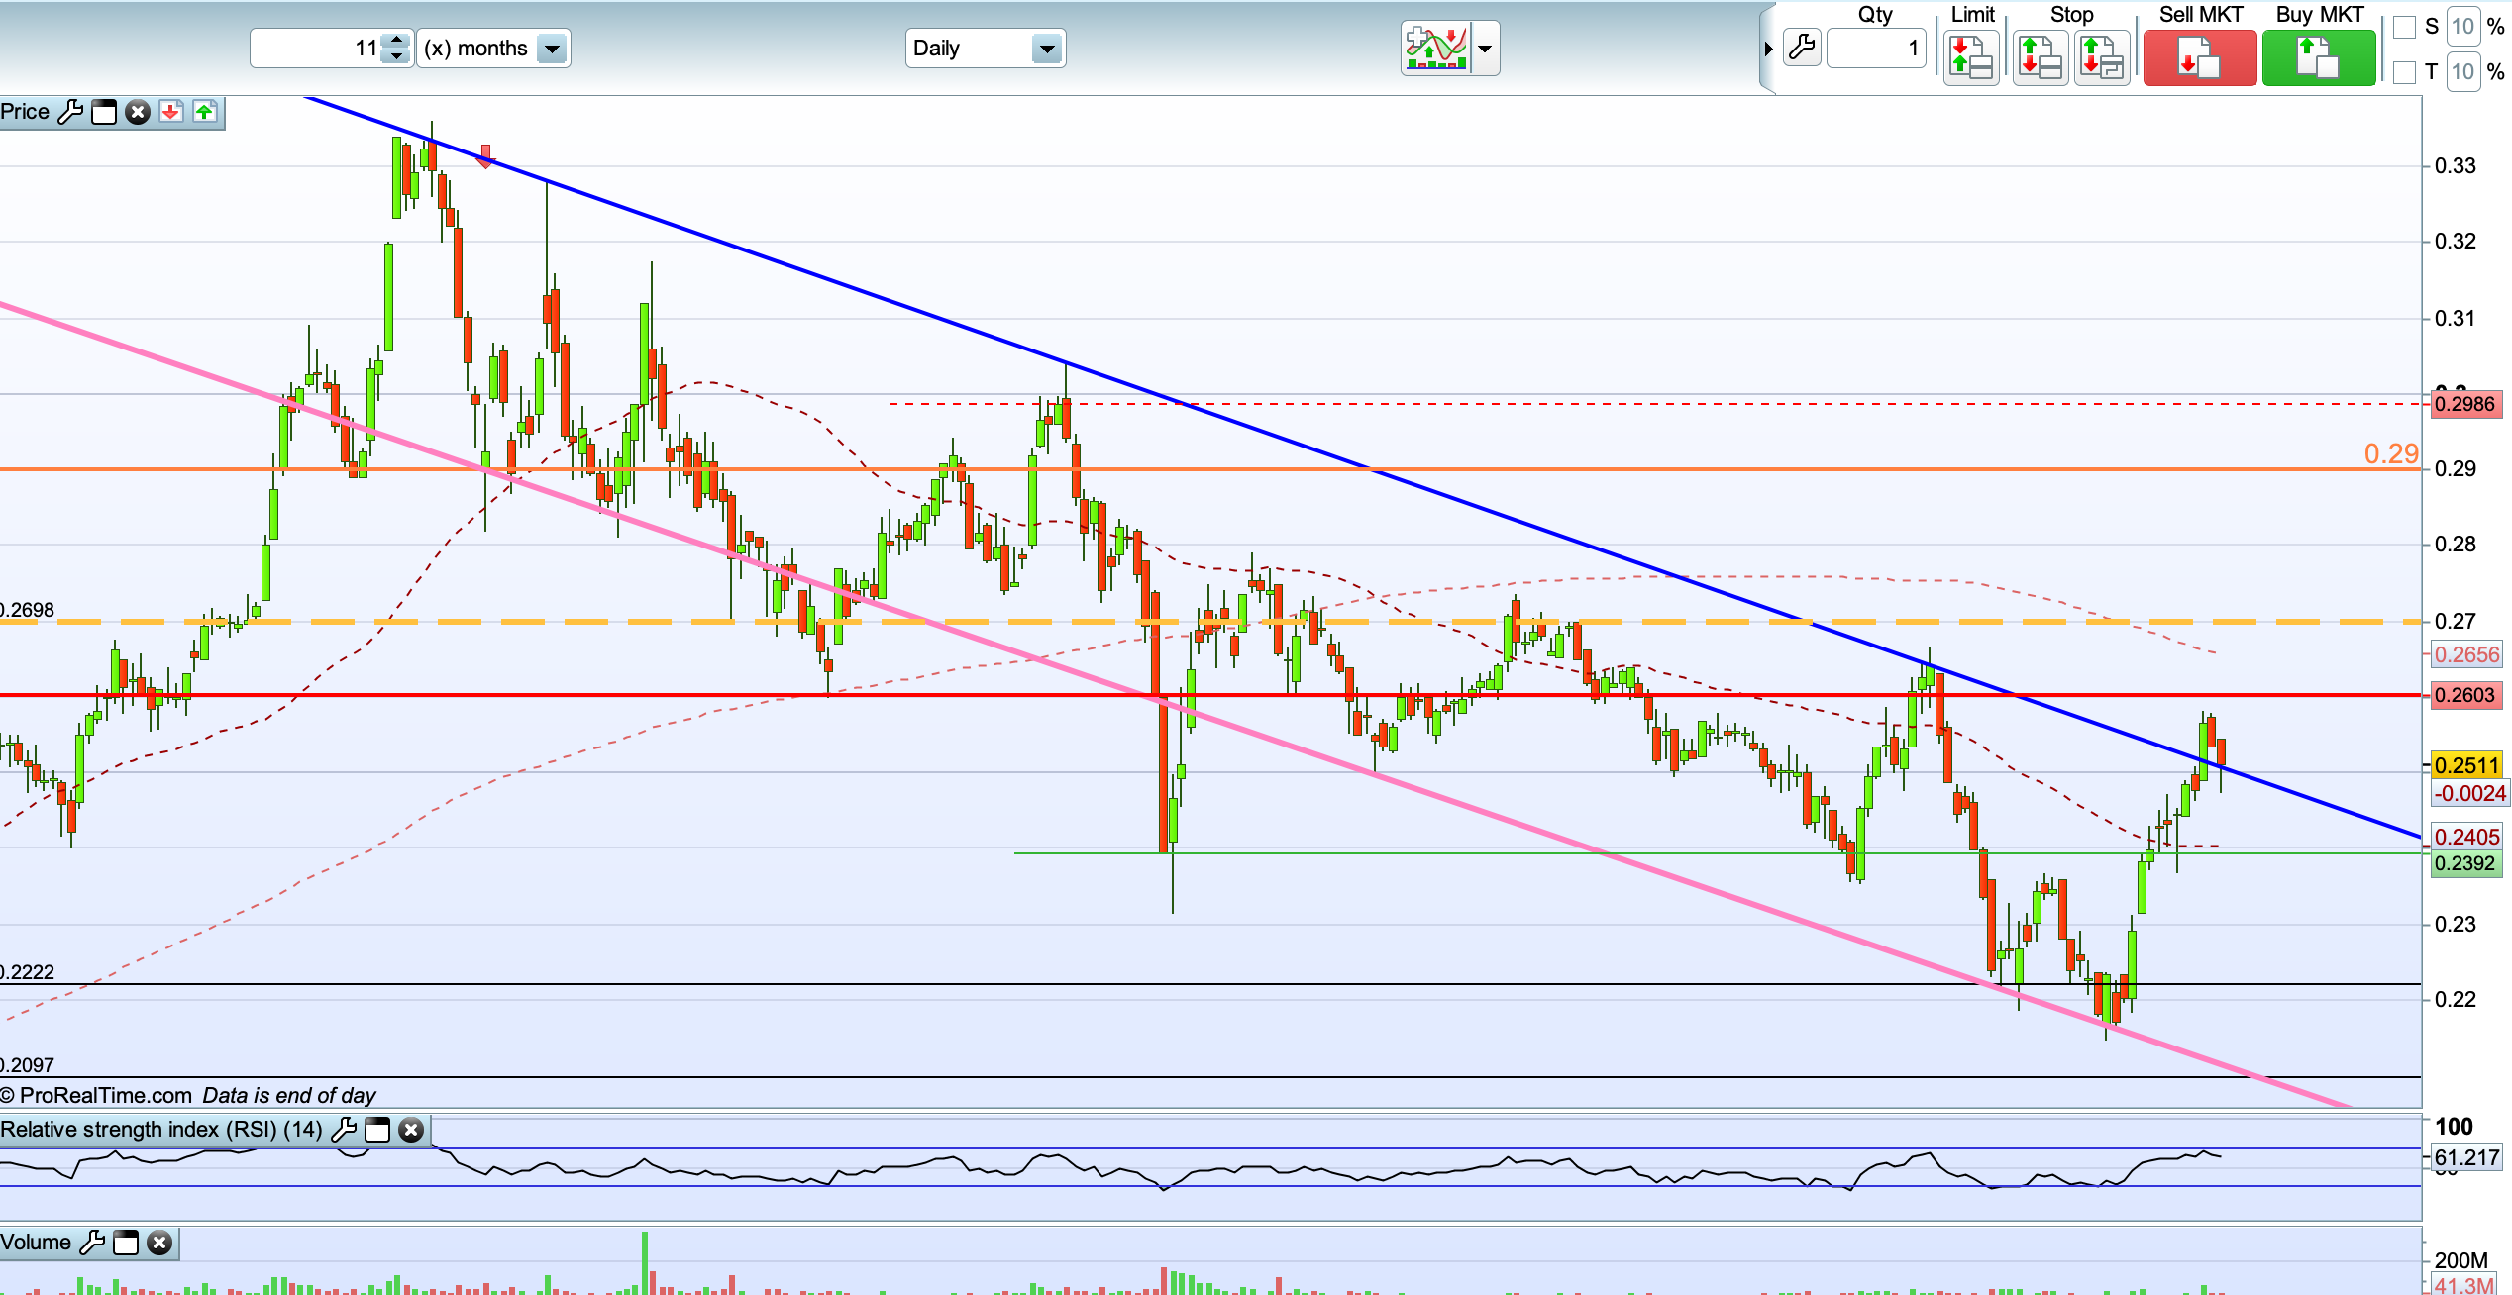Open order settings wrench beside Qty
This screenshot has height=1295, width=2512.
[x=1802, y=48]
